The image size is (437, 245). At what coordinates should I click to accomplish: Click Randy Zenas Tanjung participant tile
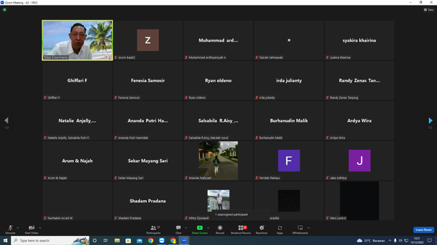coord(359,80)
